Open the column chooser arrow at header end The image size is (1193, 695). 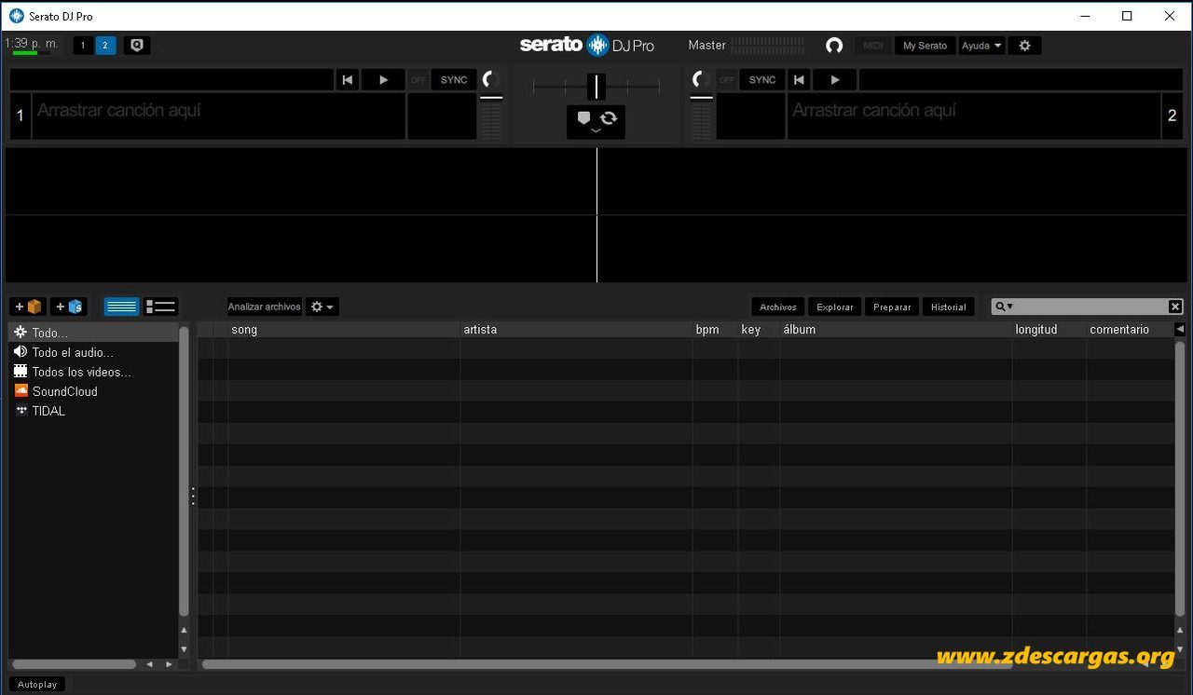tap(1180, 329)
